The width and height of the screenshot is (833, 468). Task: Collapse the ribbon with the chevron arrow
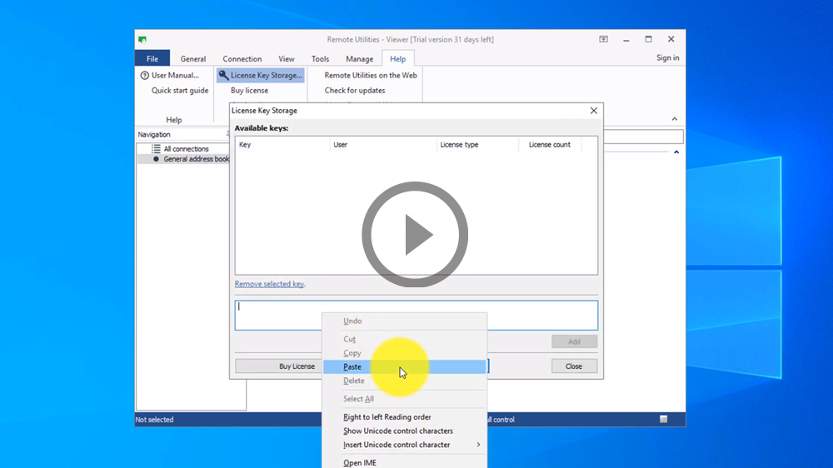coord(674,119)
